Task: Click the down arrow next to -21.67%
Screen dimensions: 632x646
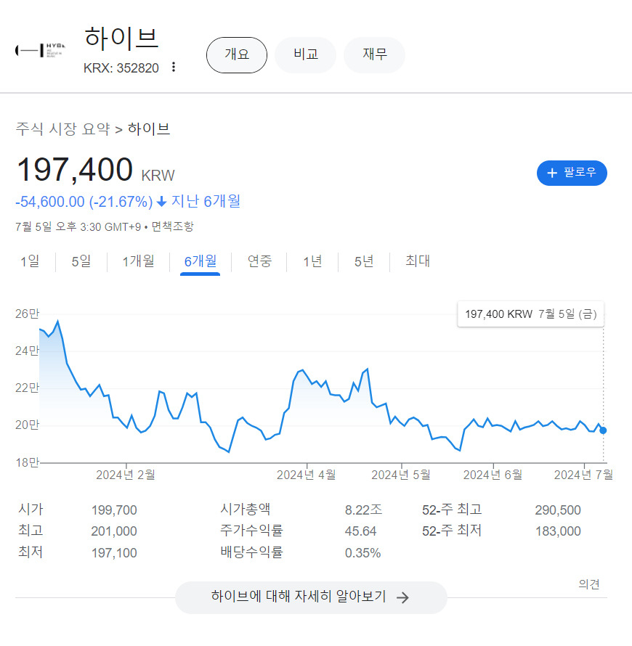Action: [162, 202]
